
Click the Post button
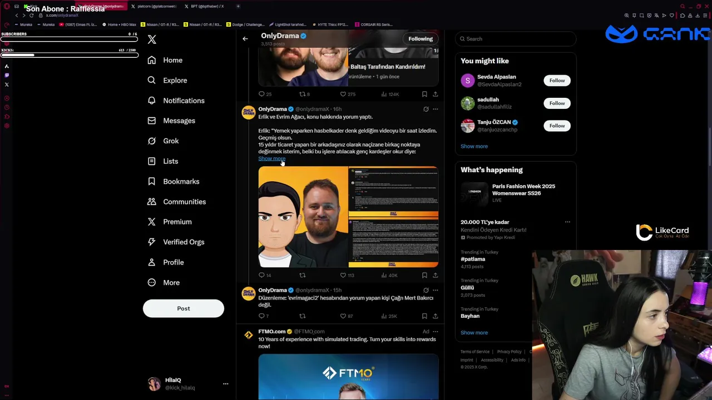click(184, 308)
